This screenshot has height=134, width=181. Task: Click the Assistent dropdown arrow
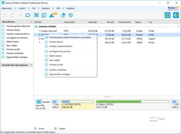click(x=53, y=8)
